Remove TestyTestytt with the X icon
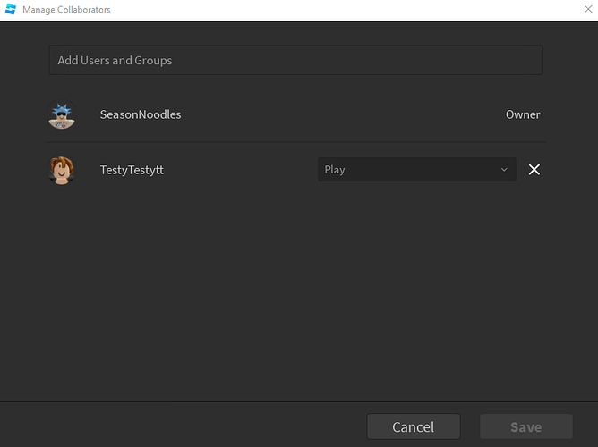 pos(534,170)
